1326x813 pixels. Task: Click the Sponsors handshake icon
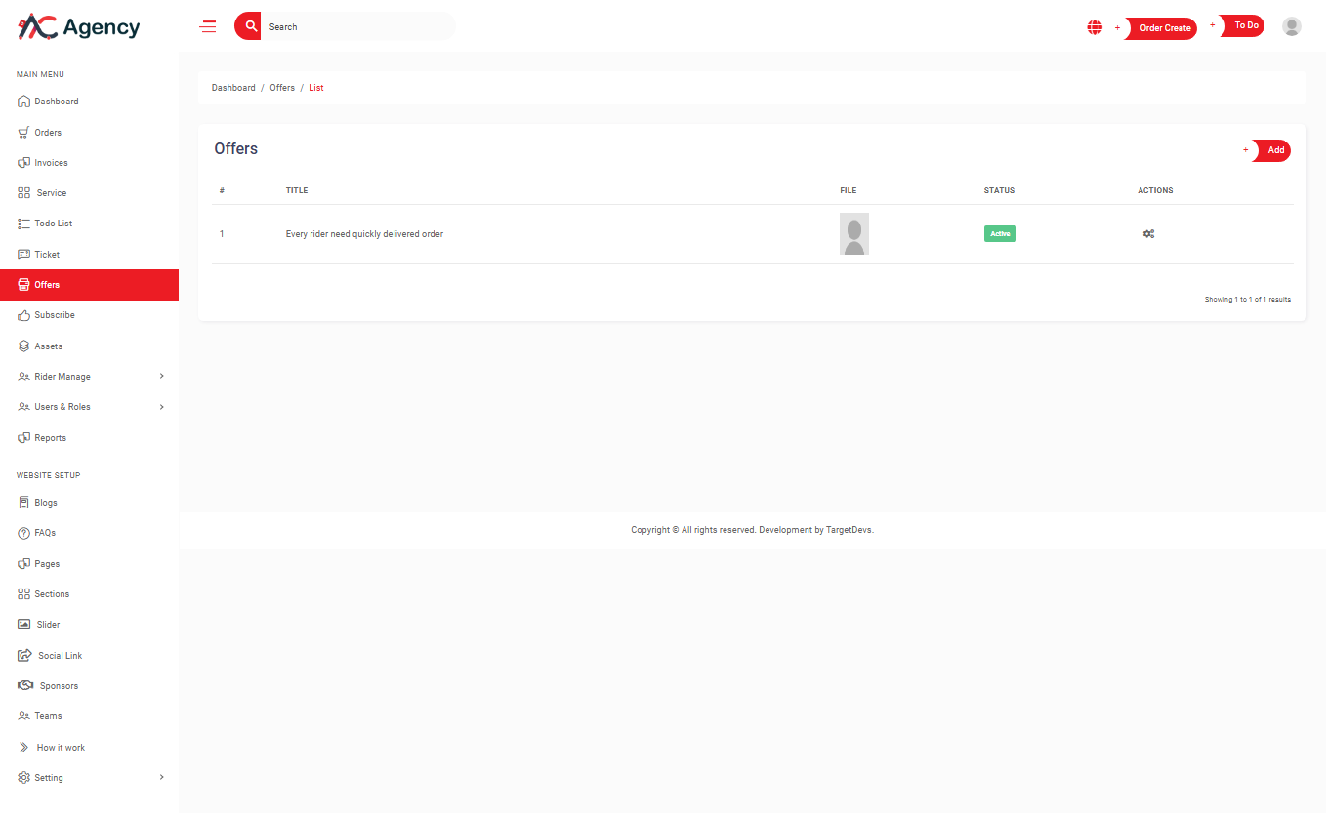(25, 686)
